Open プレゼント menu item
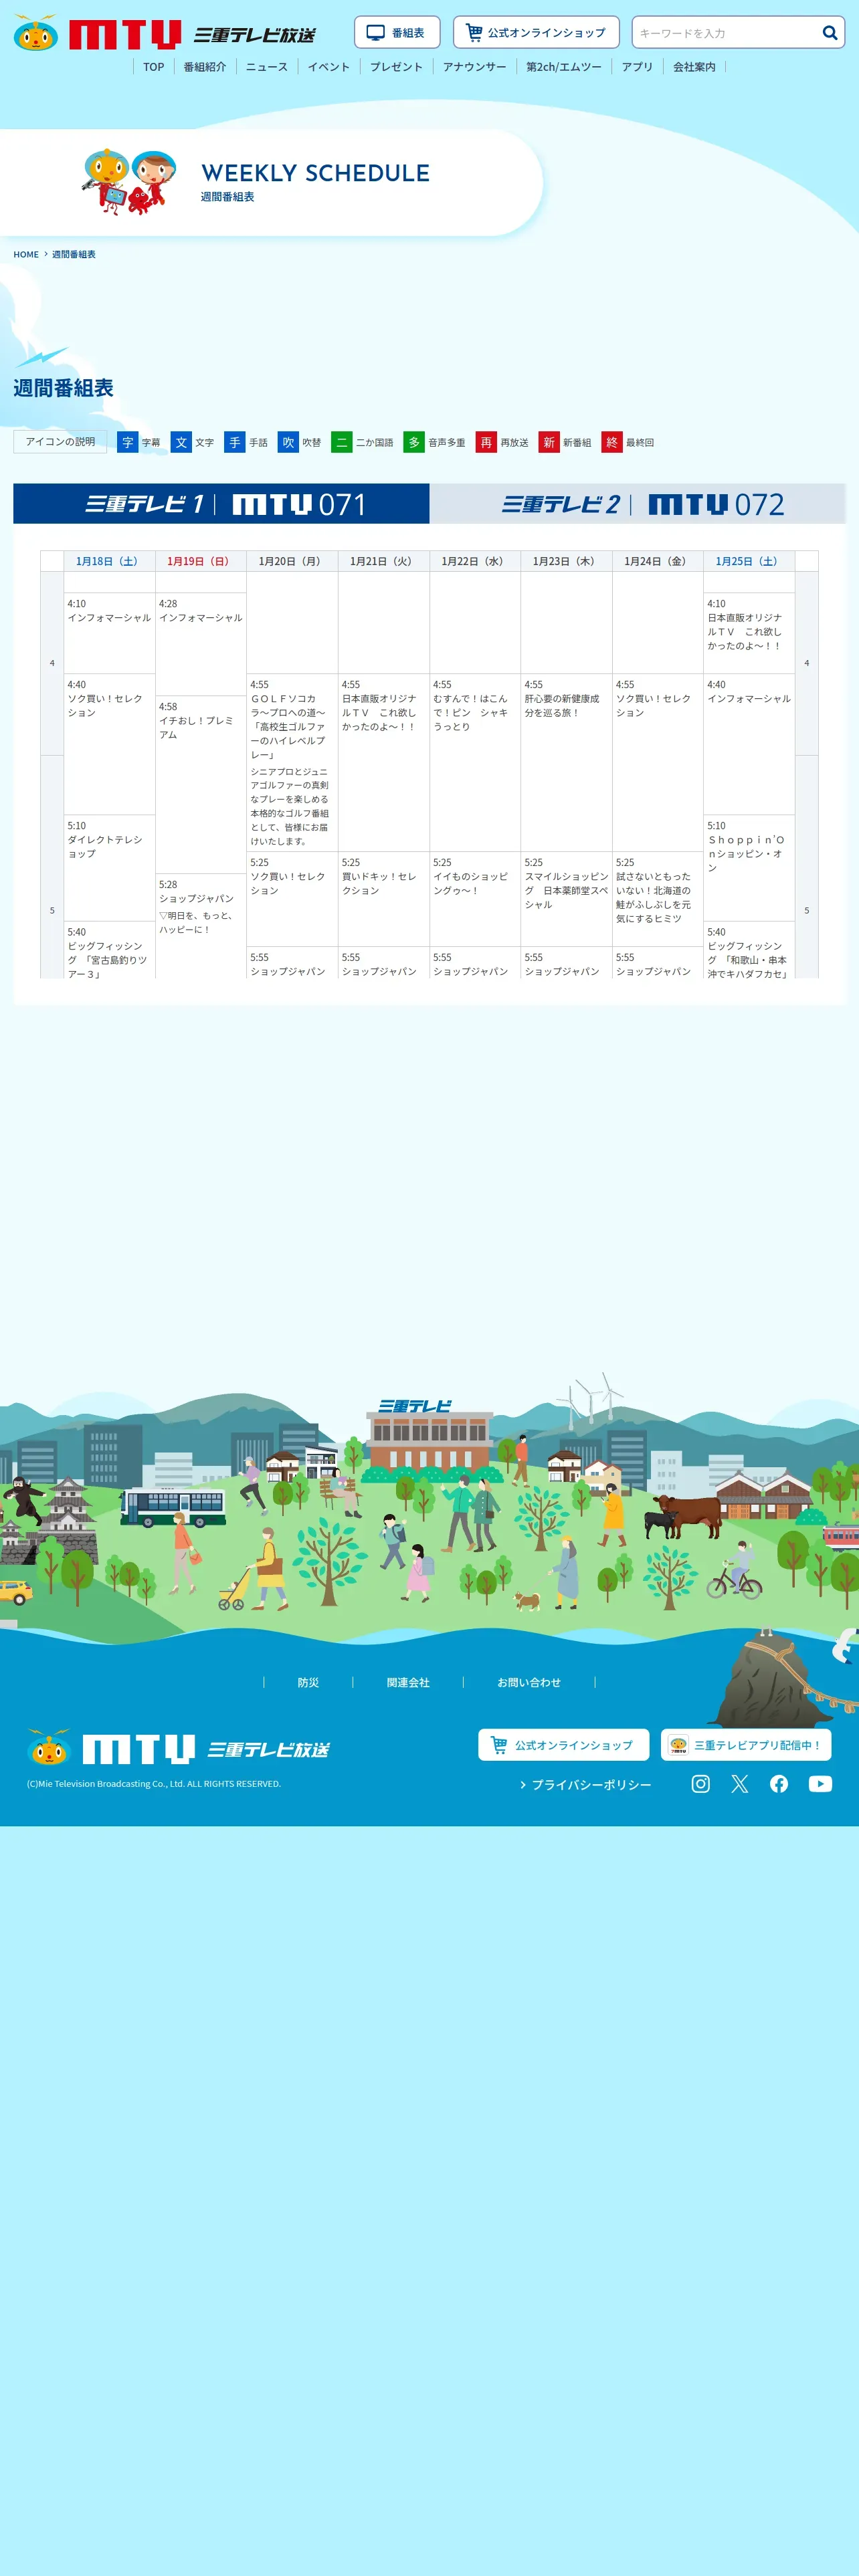859x2576 pixels. (397, 67)
